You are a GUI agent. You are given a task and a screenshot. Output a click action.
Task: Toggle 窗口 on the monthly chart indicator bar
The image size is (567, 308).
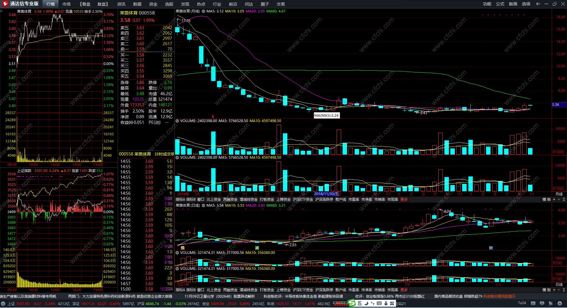[x=201, y=200]
